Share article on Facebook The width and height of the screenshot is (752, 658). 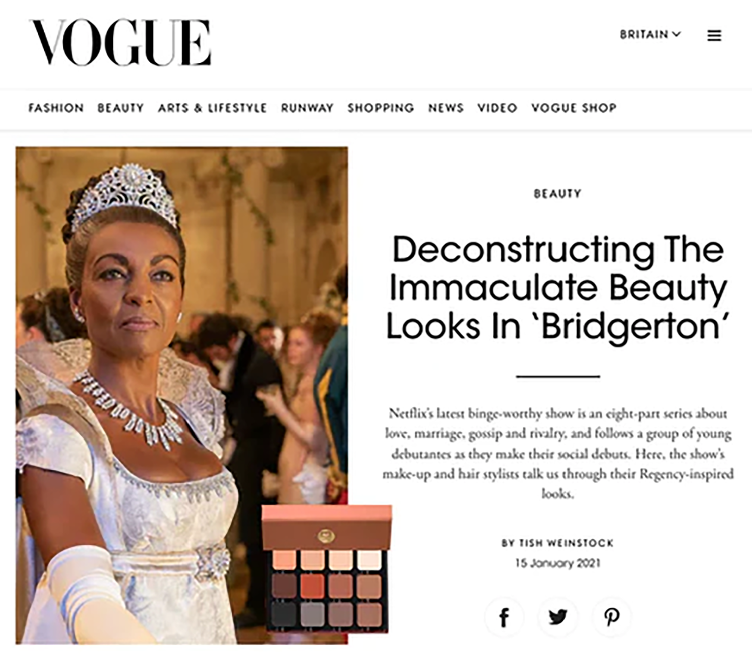tap(504, 617)
